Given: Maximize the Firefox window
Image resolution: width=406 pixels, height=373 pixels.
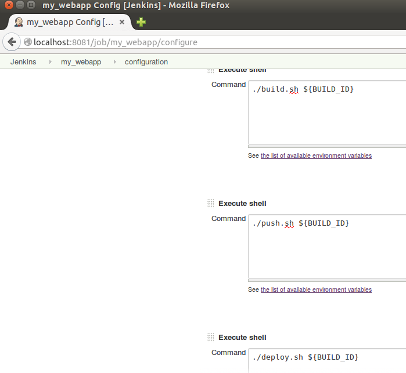Looking at the screenshot, I should click(x=31, y=5).
